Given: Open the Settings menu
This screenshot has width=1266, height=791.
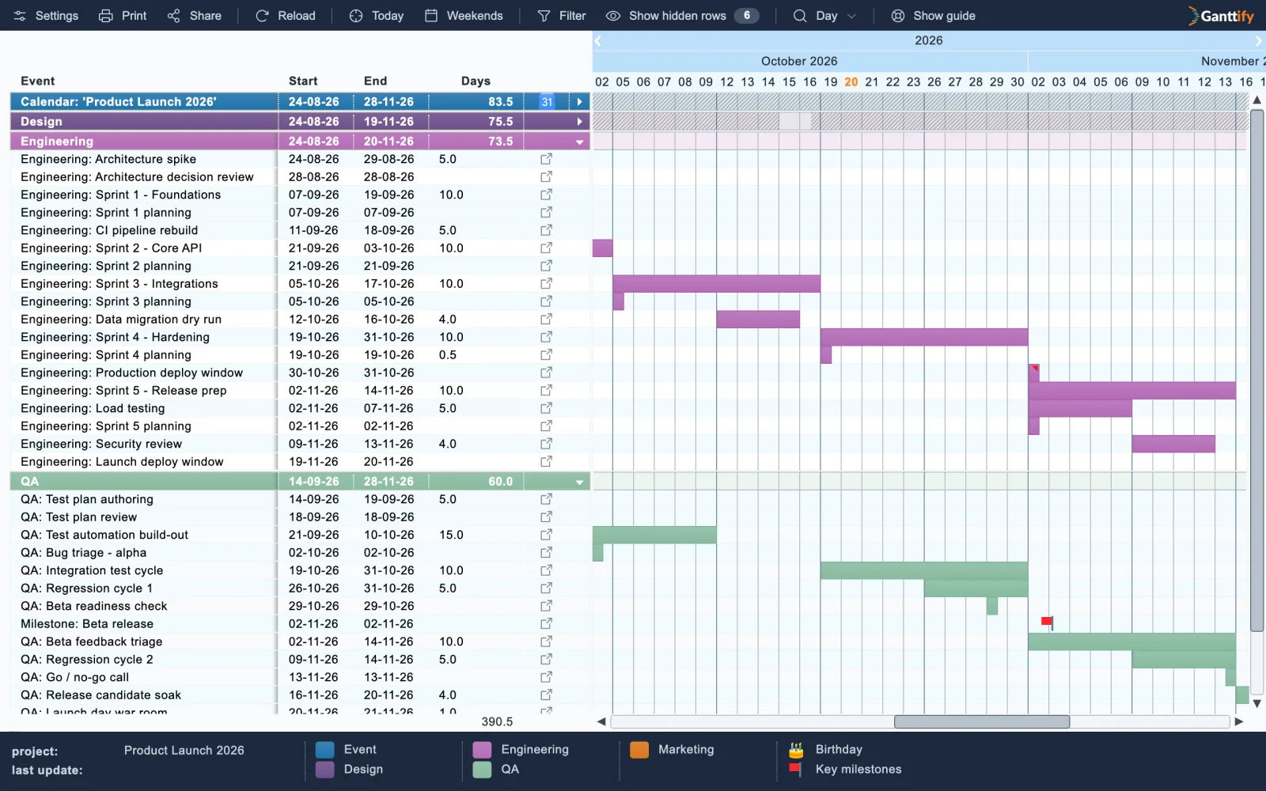Looking at the screenshot, I should pos(46,16).
